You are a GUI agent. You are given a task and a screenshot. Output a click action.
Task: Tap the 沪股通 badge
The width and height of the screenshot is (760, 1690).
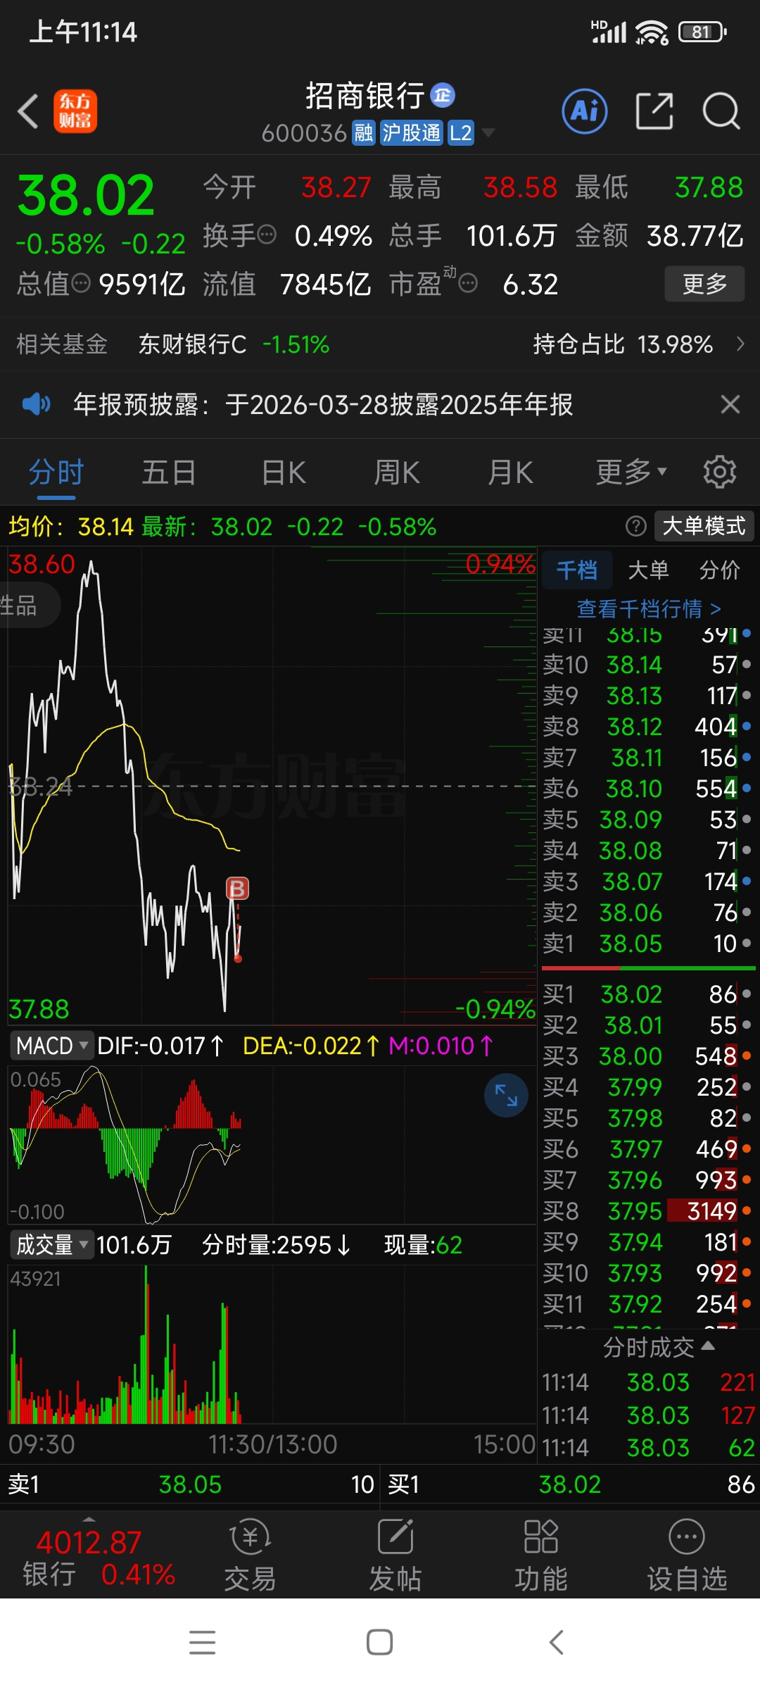pyautogui.click(x=412, y=133)
